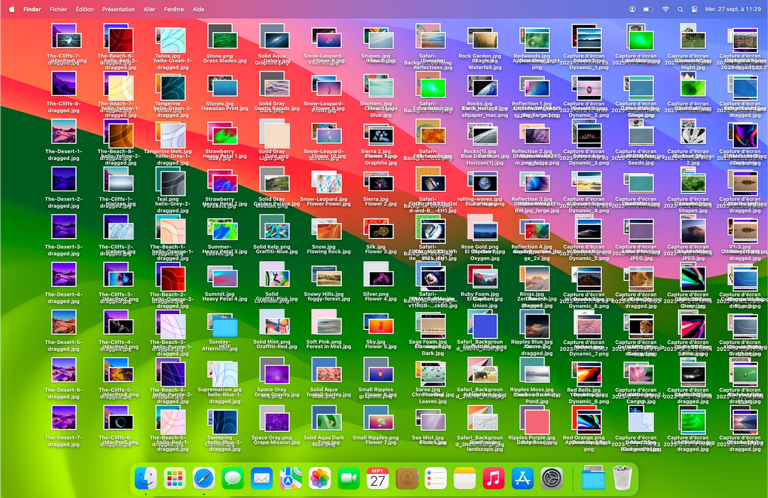Click the Stones.jpg file name
The image size is (768, 498).
(219, 104)
